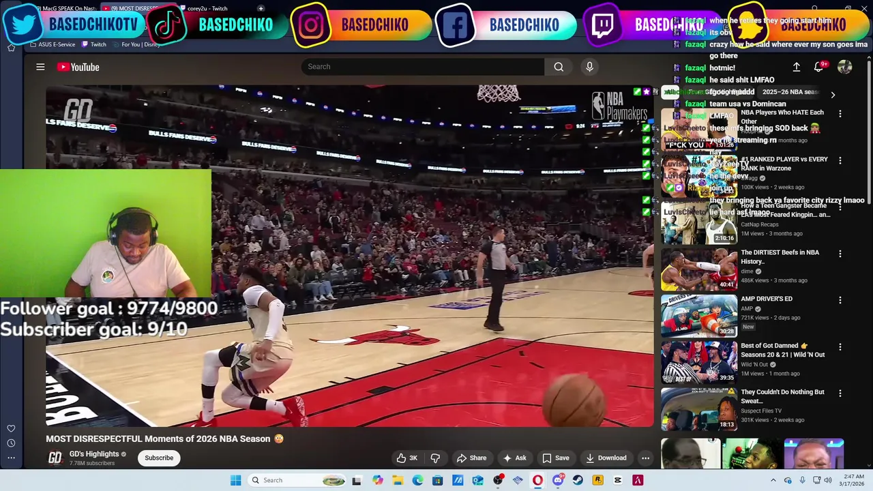Open Microsoft Store from taskbar
873x491 pixels.
(x=437, y=480)
